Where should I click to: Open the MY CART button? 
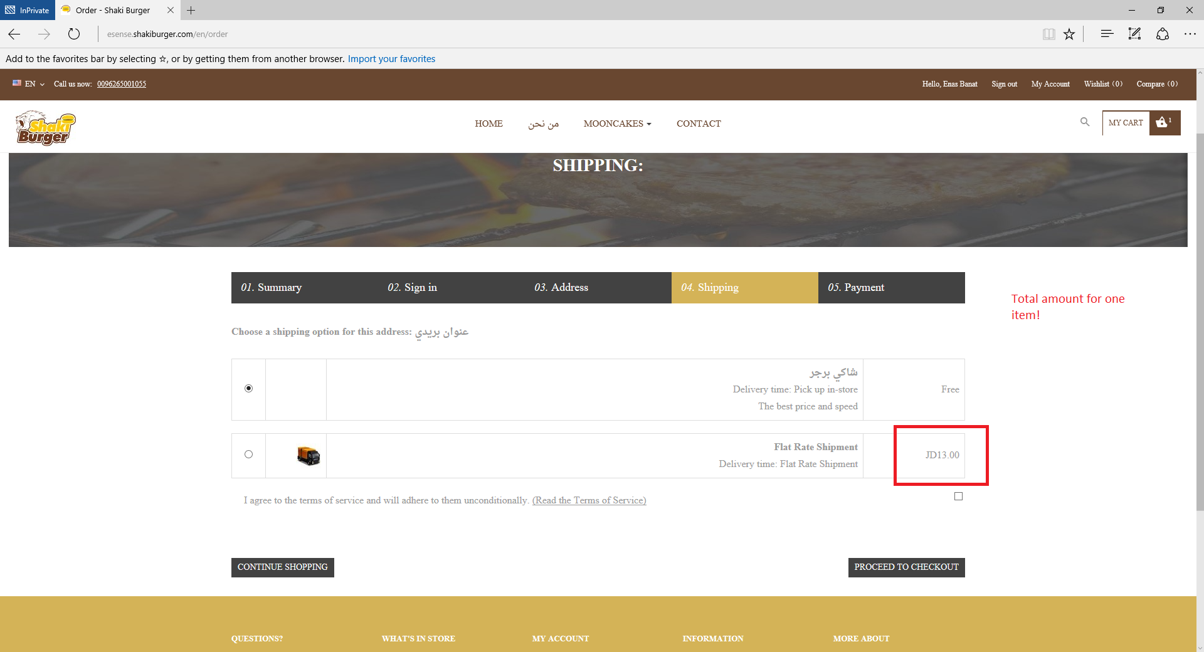pyautogui.click(x=1126, y=123)
